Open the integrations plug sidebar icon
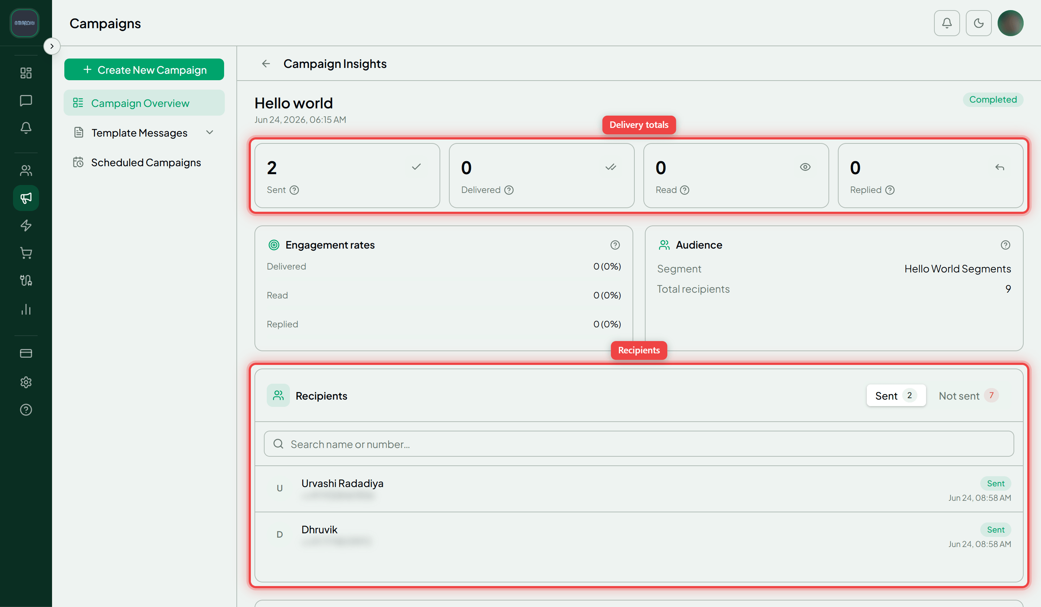Viewport: 1041px width, 607px height. point(26,281)
